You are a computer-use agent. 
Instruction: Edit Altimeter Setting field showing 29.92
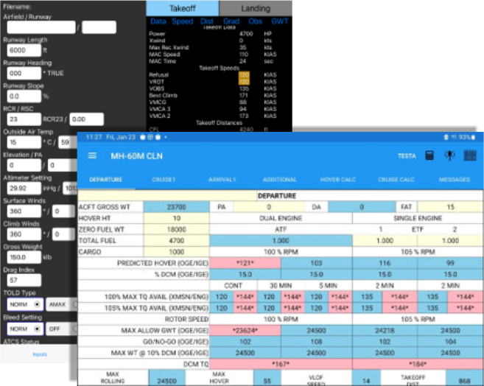24,189
